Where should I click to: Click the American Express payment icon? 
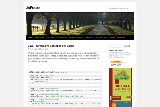[x=118, y=64]
